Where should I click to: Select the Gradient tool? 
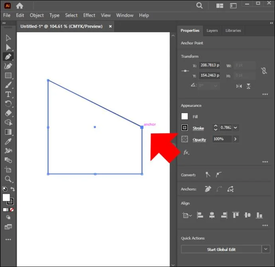8,132
